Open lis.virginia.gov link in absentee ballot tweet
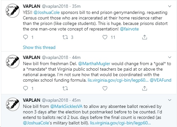Viewport: 177px width, 127px height. point(120,123)
